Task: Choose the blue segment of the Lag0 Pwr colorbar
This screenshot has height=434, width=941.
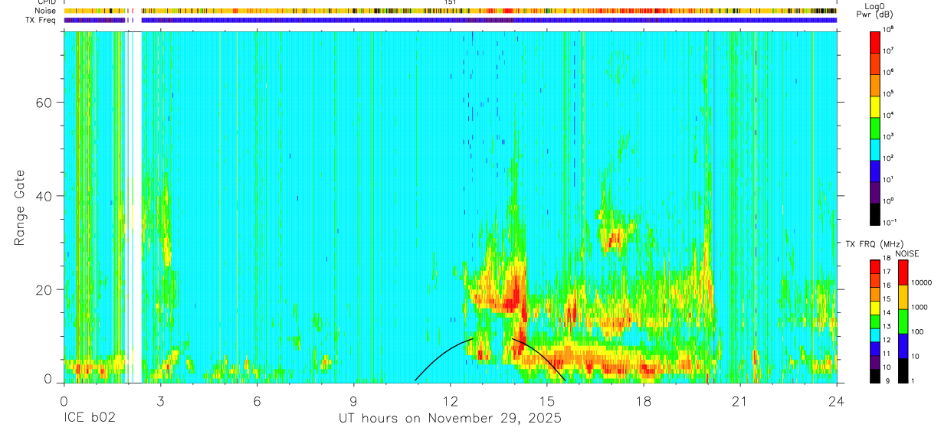Action: point(875,169)
